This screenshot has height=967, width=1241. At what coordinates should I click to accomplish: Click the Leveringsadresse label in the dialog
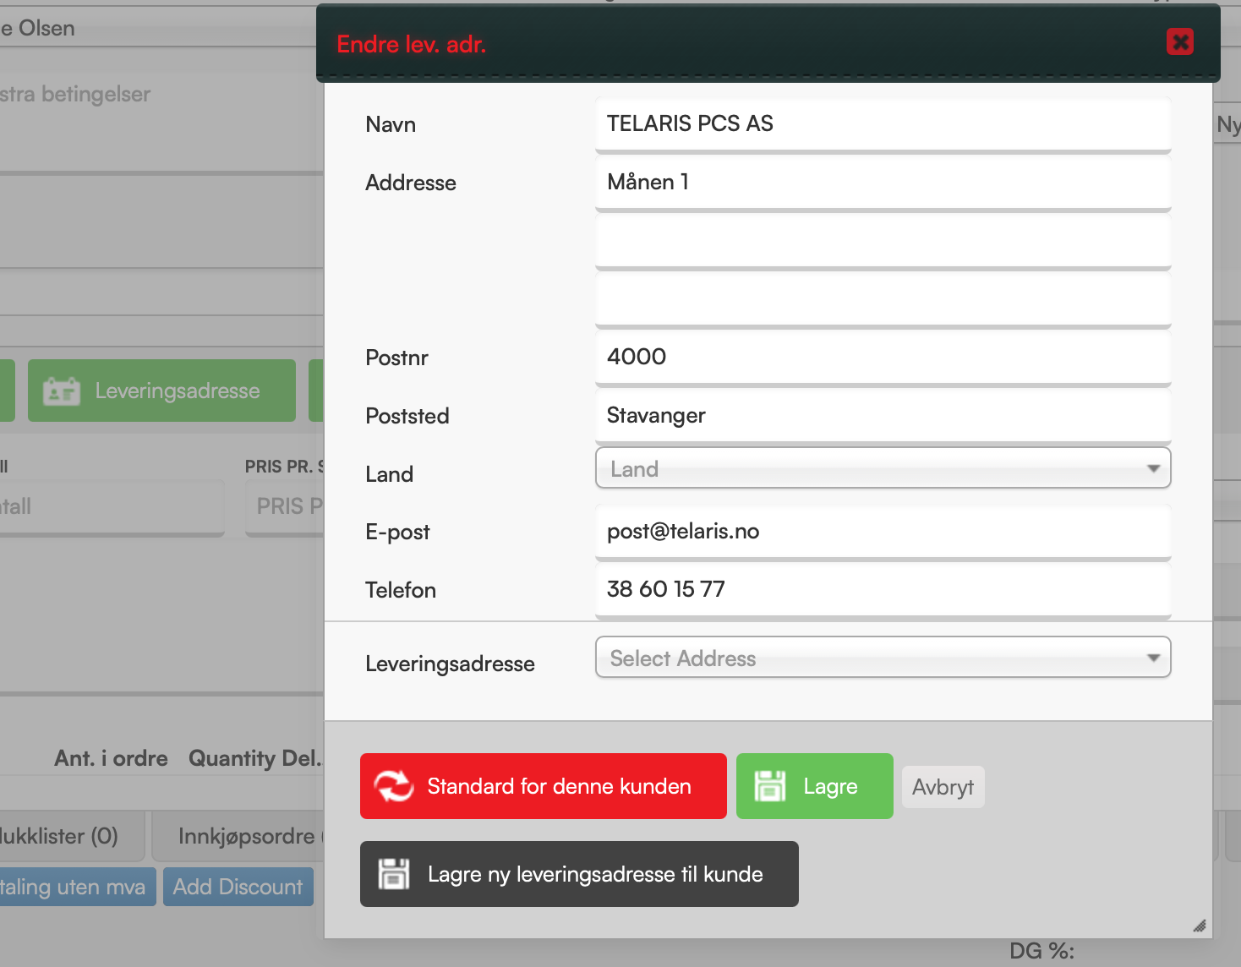[450, 664]
